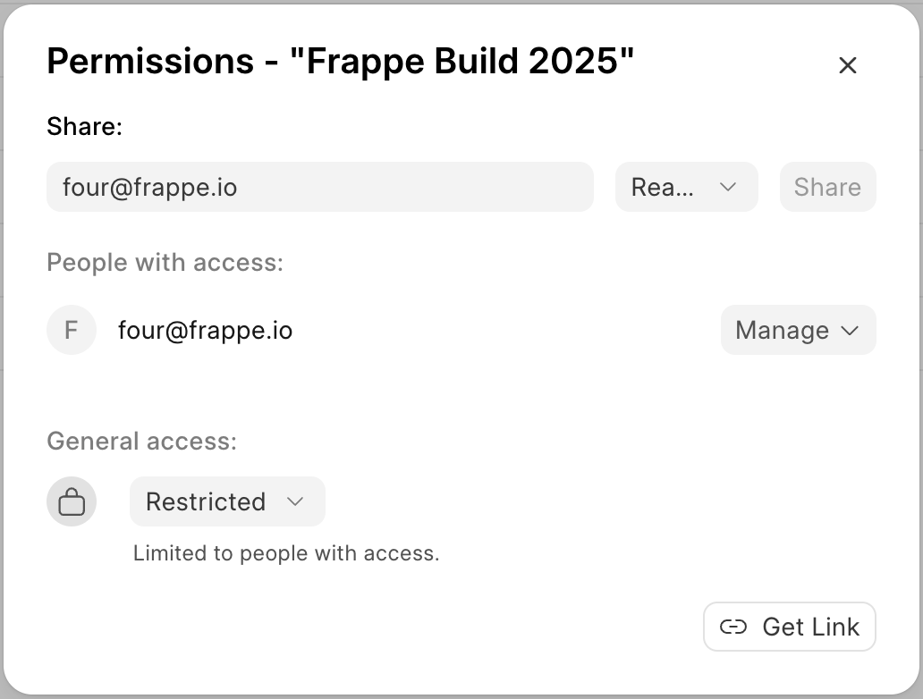Image resolution: width=923 pixels, height=699 pixels.
Task: Select four@frappe.io in the People with access list
Action: [x=205, y=331]
